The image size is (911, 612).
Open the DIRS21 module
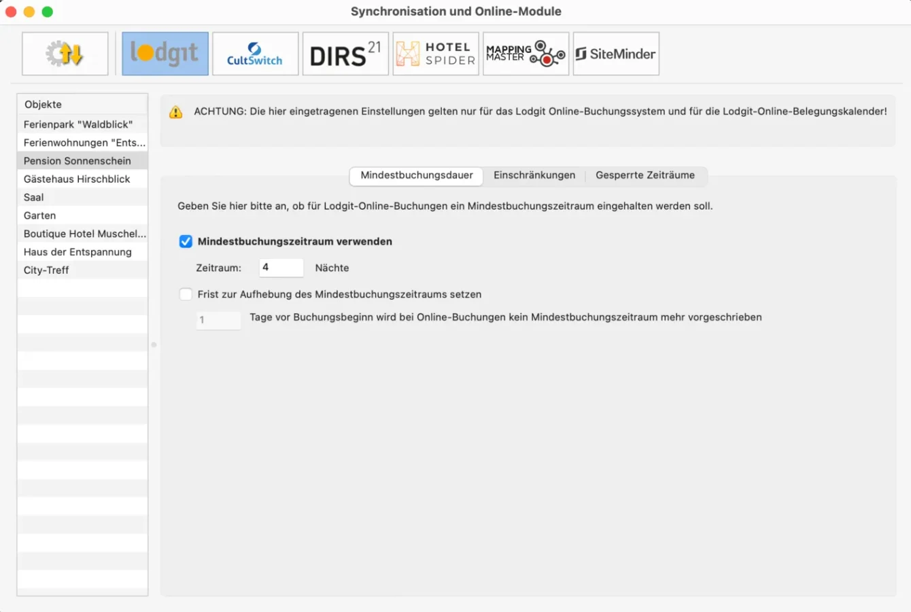[345, 54]
